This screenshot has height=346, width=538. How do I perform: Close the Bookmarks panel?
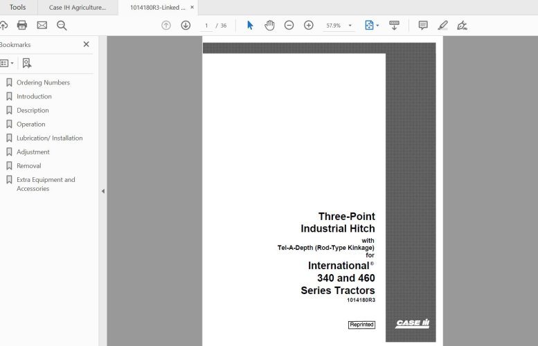pyautogui.click(x=86, y=44)
